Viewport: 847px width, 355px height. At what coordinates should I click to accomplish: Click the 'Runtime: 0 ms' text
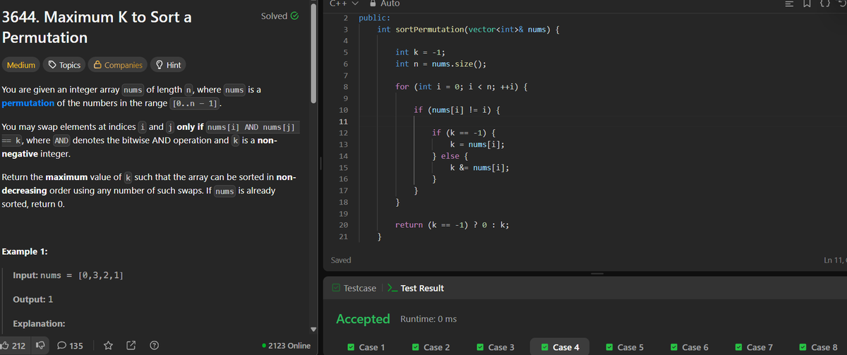[x=428, y=319]
